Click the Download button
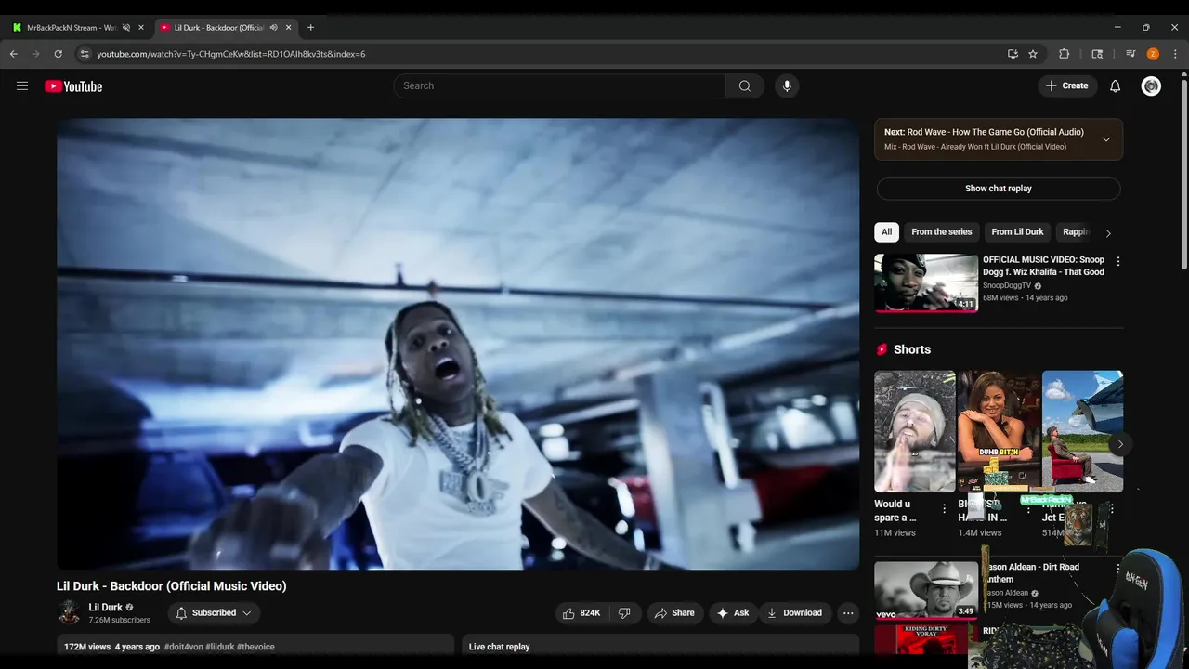Screen dimensions: 1189x669 pyautogui.click(x=794, y=613)
